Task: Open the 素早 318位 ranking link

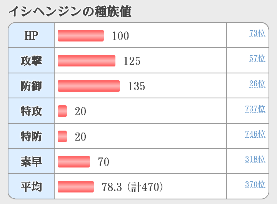Action: tap(255, 159)
